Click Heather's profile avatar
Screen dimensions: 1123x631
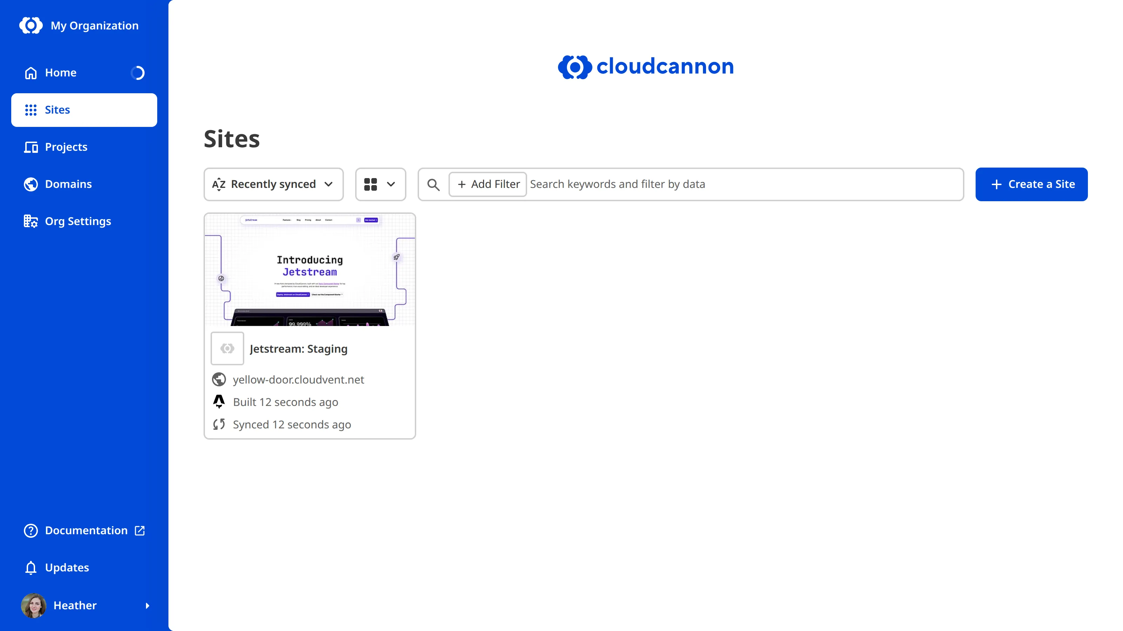[34, 605]
